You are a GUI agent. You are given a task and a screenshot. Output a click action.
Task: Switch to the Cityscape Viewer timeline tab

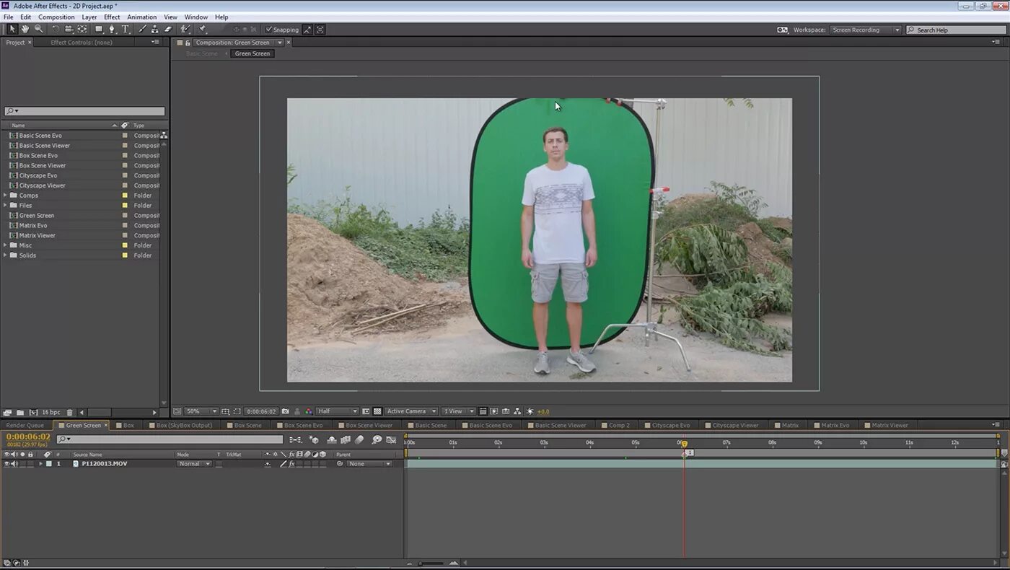tap(731, 425)
